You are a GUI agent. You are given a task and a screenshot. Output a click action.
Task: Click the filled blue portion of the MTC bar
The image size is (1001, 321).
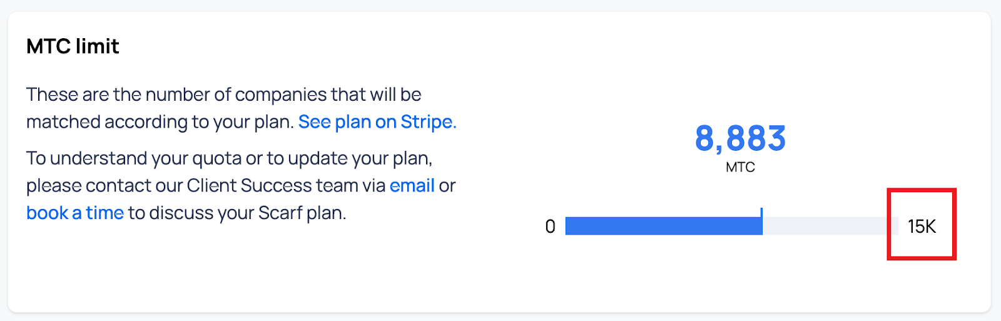click(x=663, y=226)
